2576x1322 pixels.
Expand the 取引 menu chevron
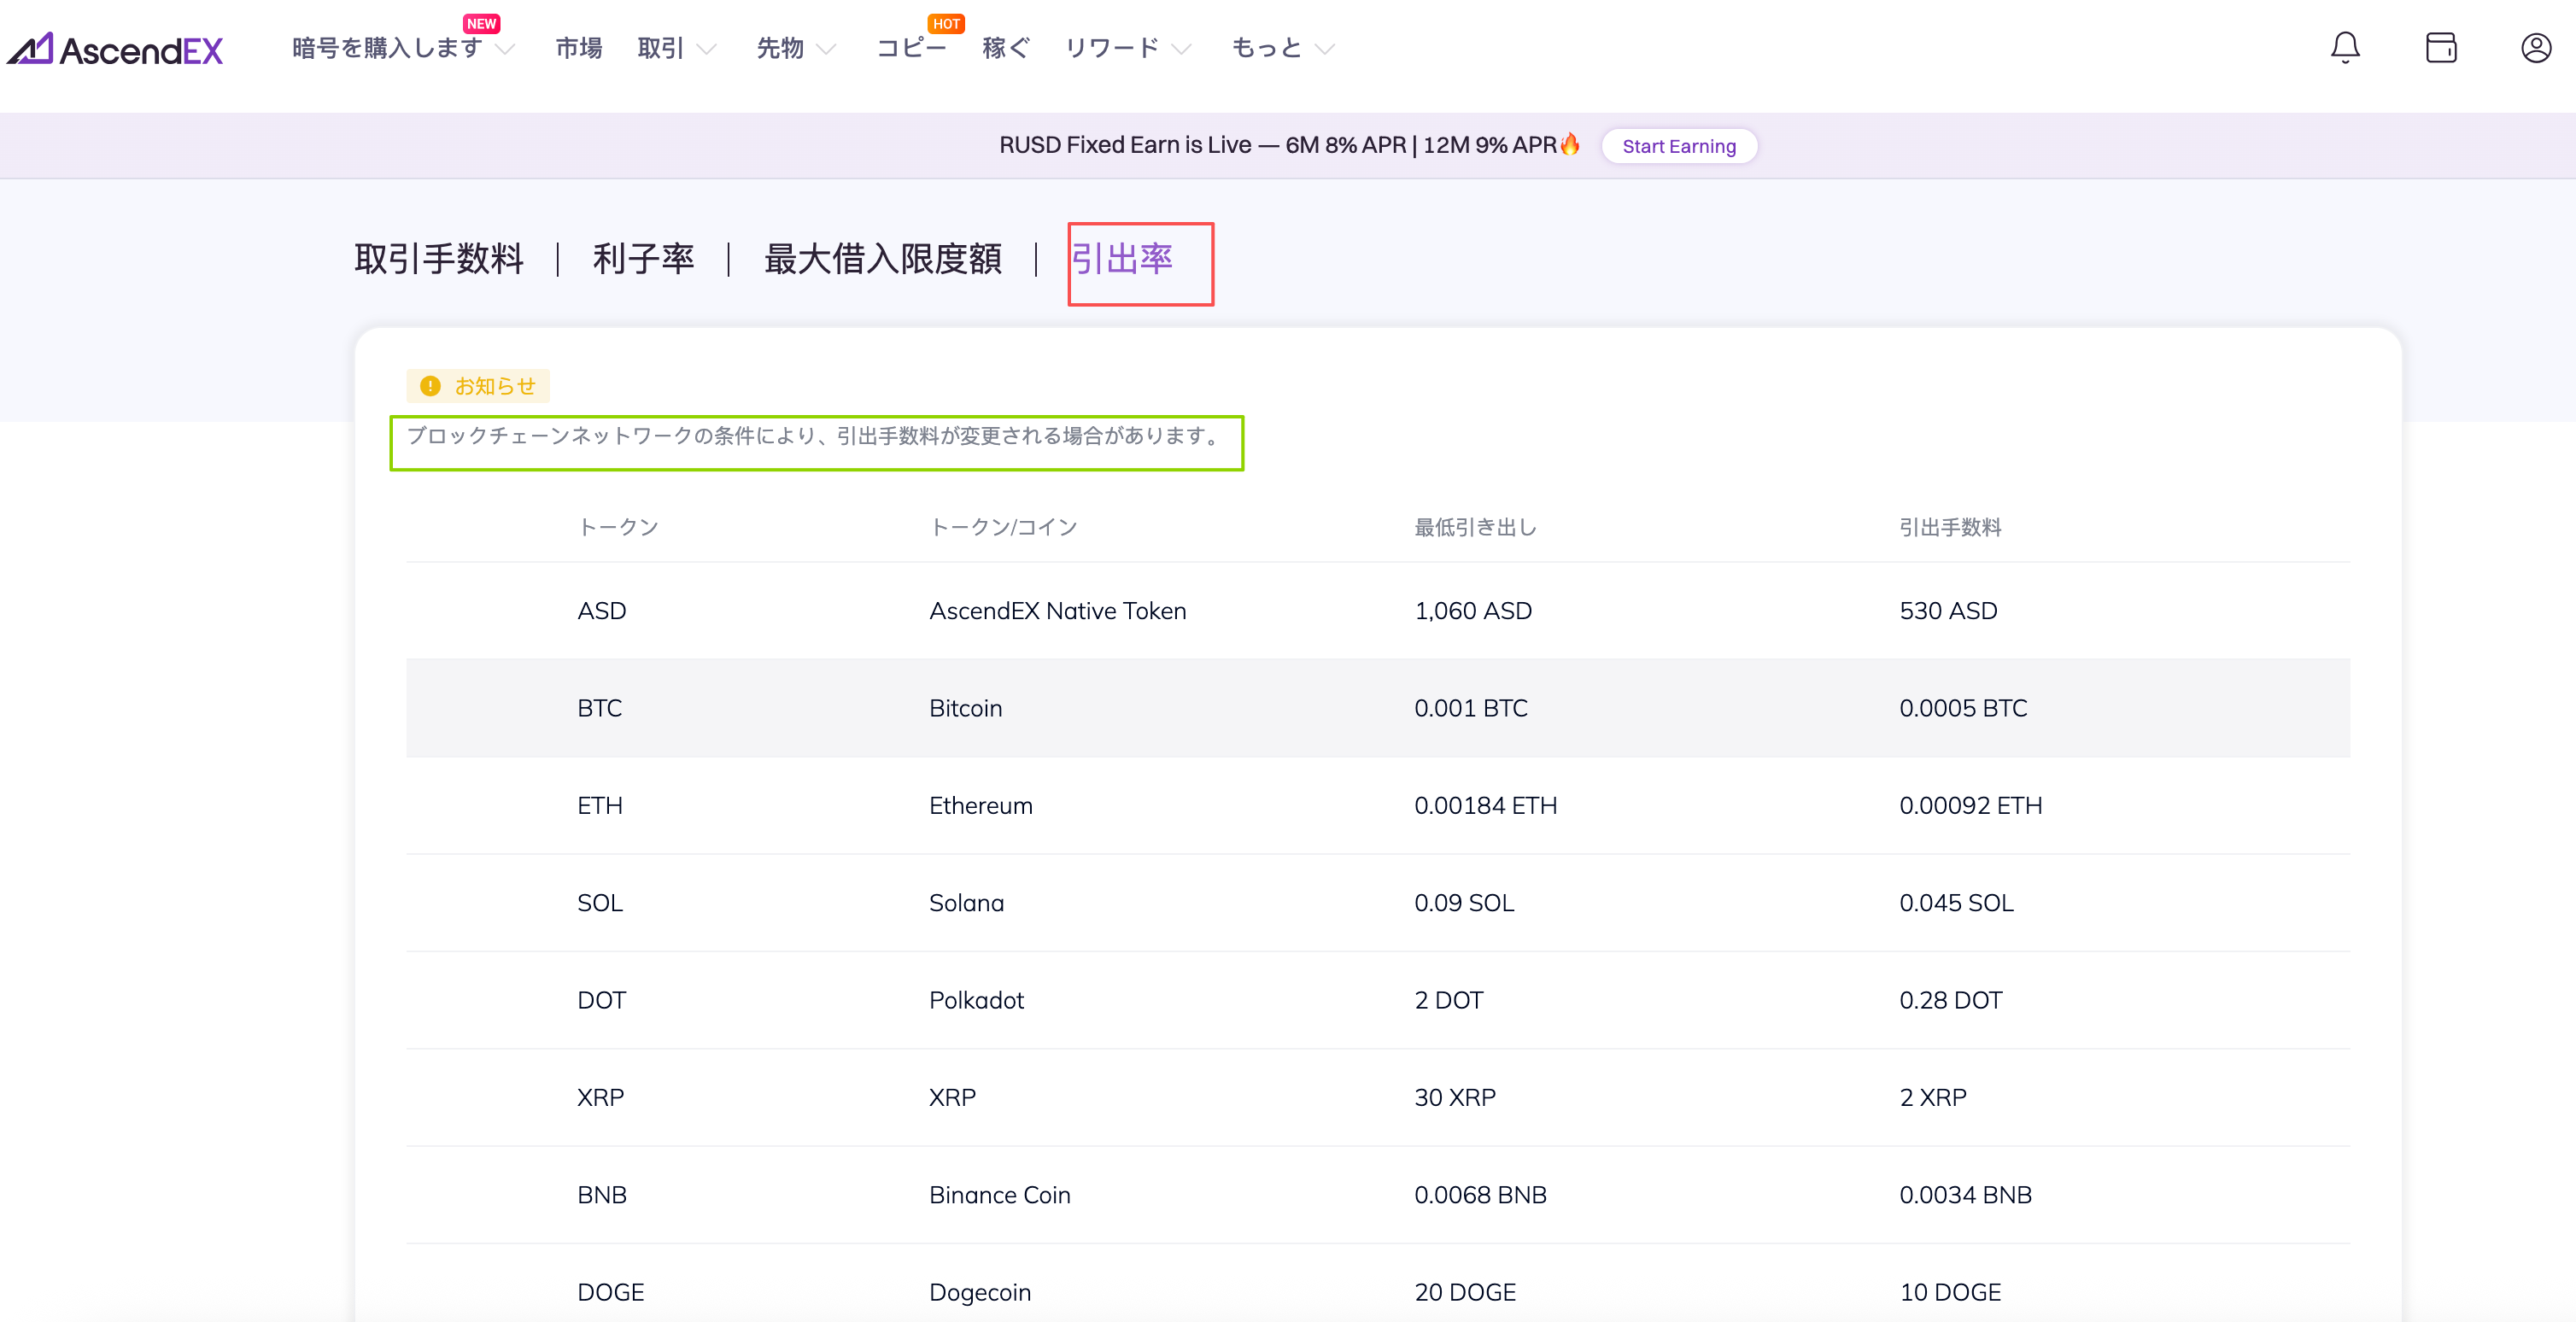tap(706, 49)
